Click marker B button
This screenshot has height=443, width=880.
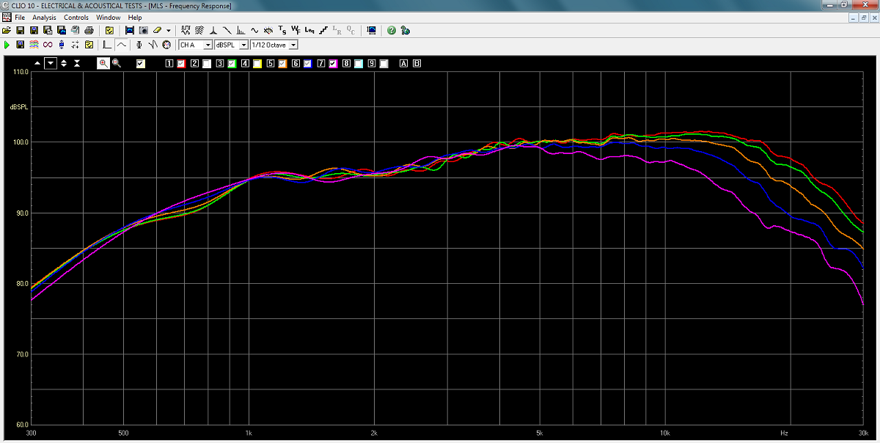(x=417, y=63)
